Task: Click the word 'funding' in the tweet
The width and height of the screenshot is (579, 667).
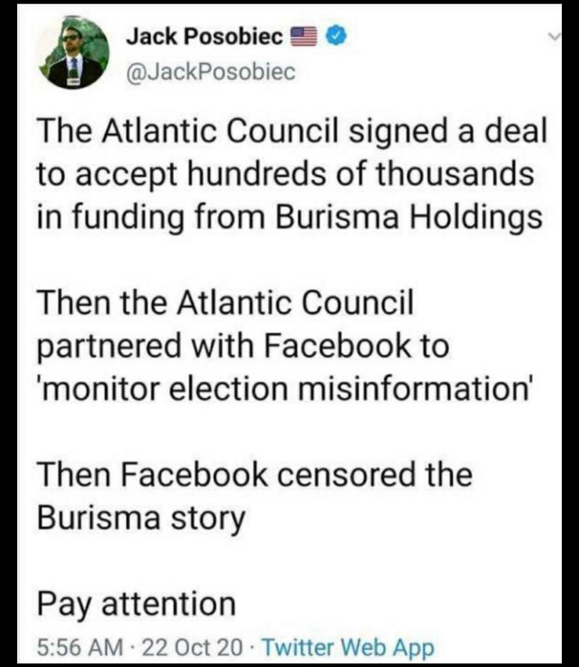Action: pyautogui.click(x=113, y=216)
